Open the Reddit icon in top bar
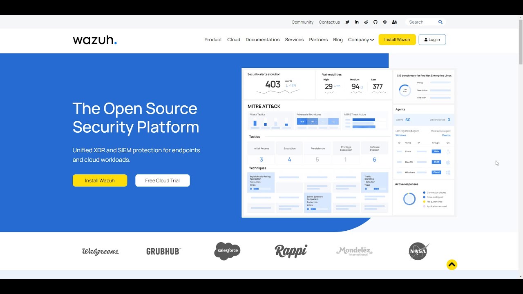The width and height of the screenshot is (523, 294). tap(366, 22)
